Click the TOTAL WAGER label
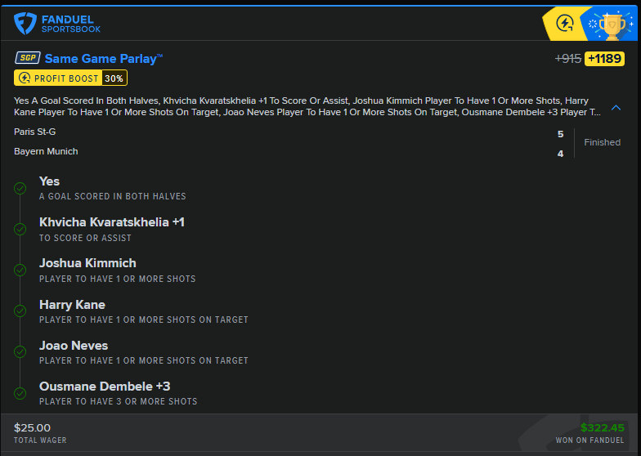This screenshot has height=456, width=641. [40, 440]
